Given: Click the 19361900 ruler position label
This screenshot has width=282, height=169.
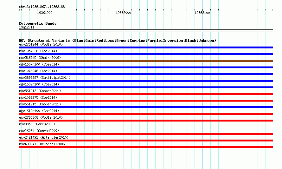Looking at the screenshot, I should [45, 13].
